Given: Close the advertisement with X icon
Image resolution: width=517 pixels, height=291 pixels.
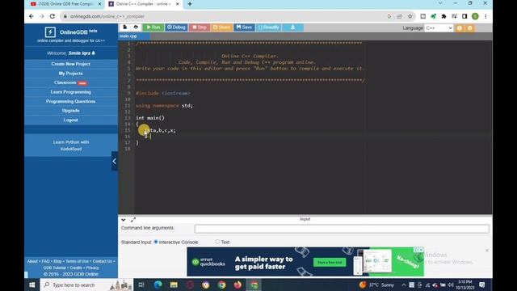Looking at the screenshot, I should [x=487, y=251].
